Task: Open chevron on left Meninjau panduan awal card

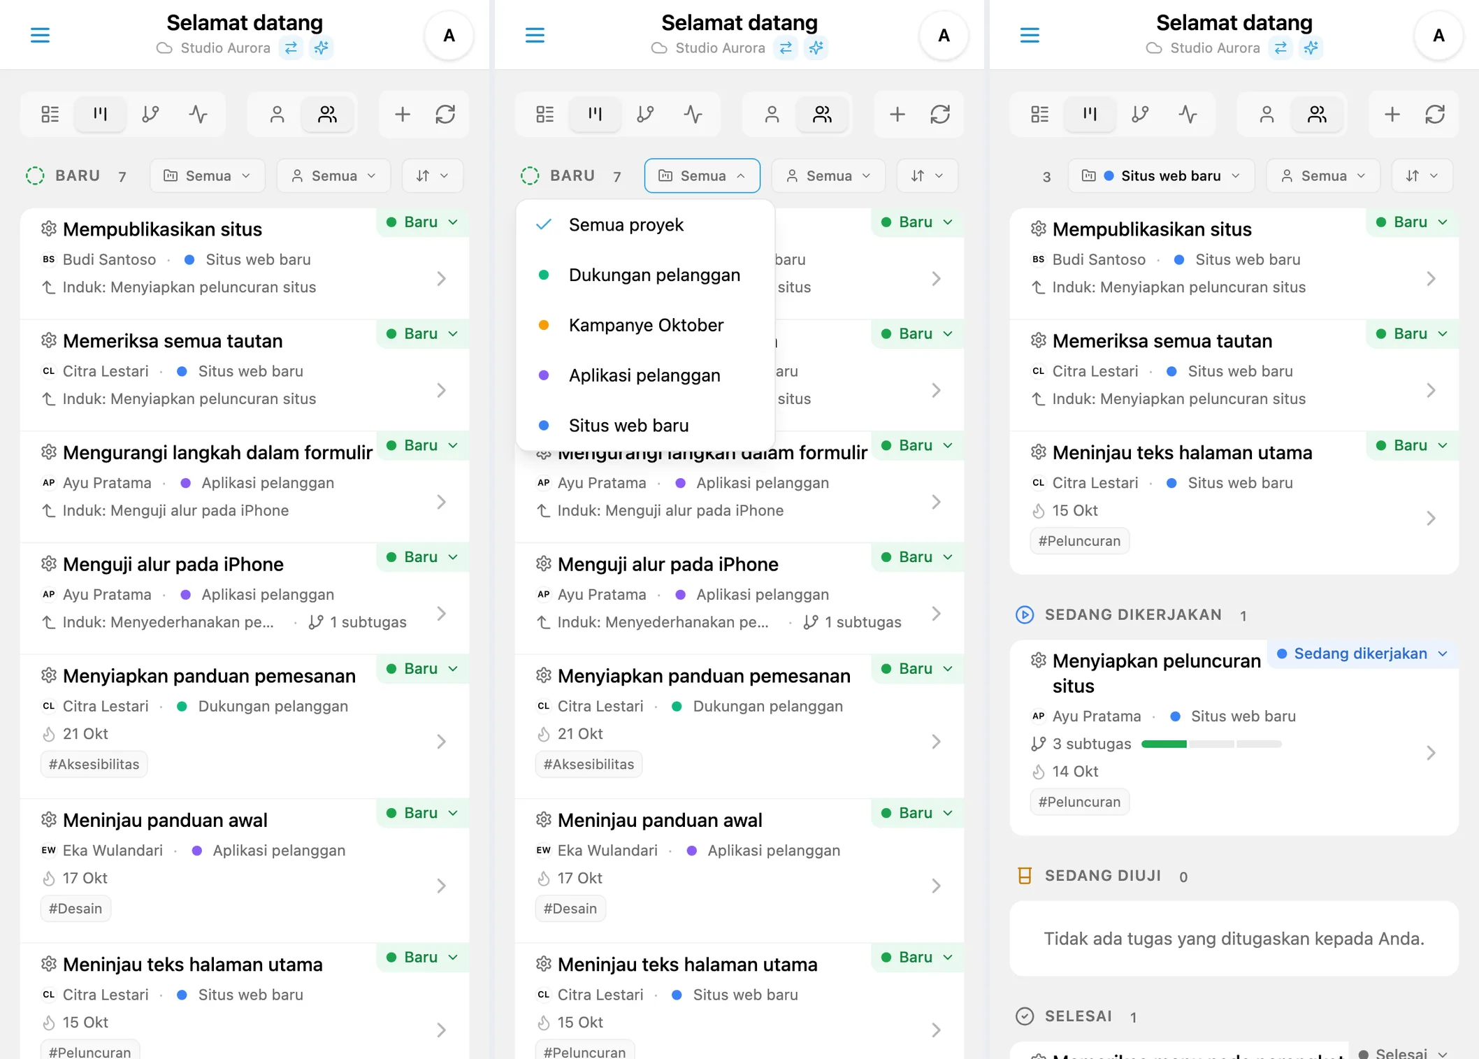Action: coord(442,886)
